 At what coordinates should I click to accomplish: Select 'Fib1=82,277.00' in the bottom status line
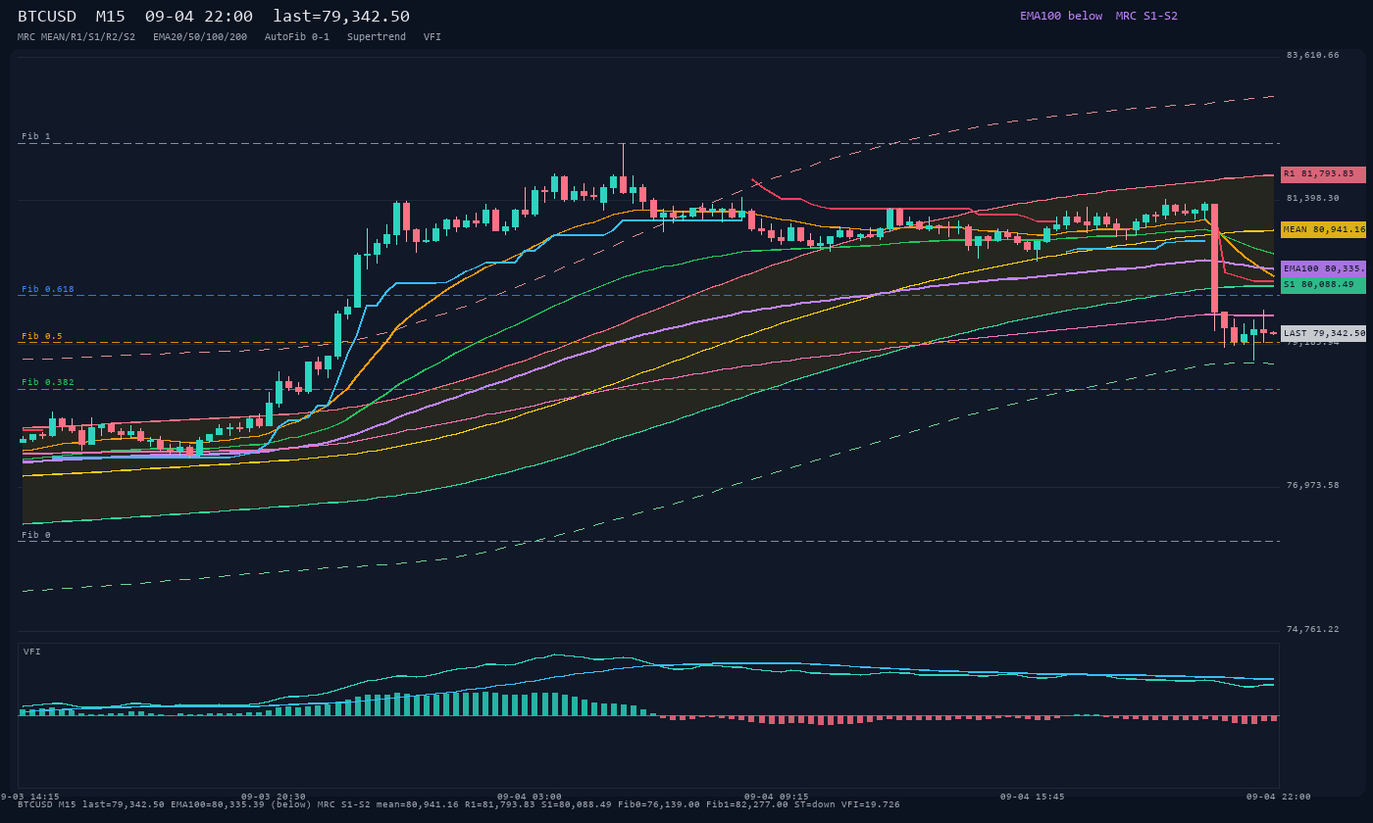tap(747, 804)
